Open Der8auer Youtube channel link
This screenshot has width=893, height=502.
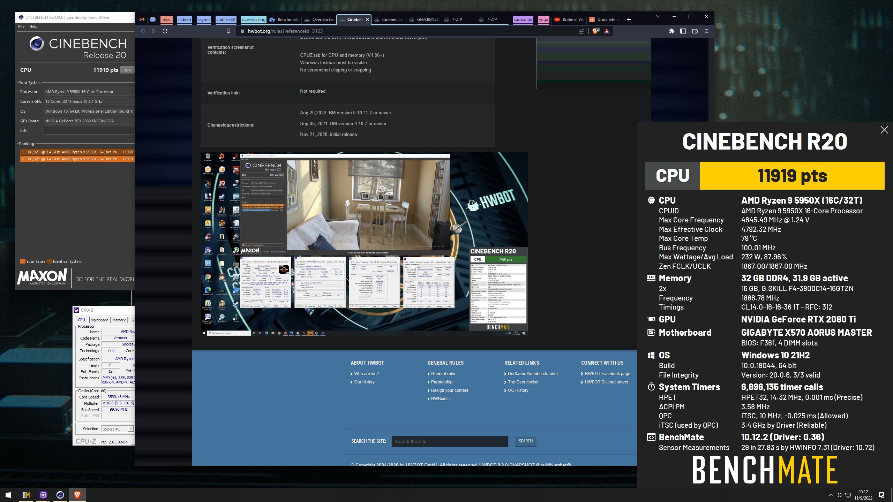[533, 374]
